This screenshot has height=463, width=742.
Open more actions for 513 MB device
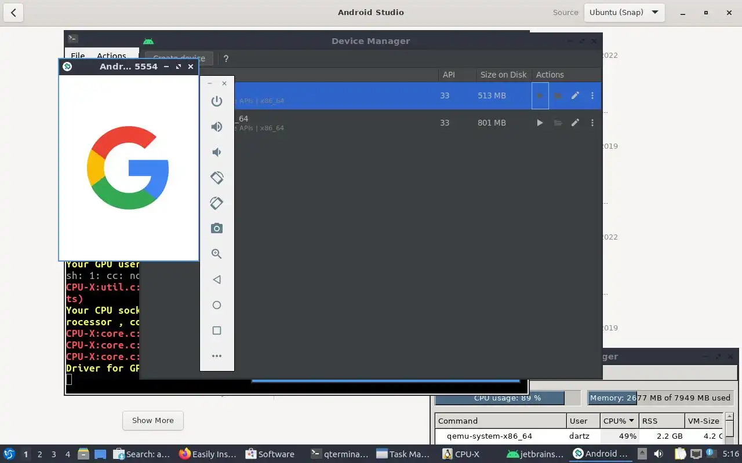click(592, 95)
